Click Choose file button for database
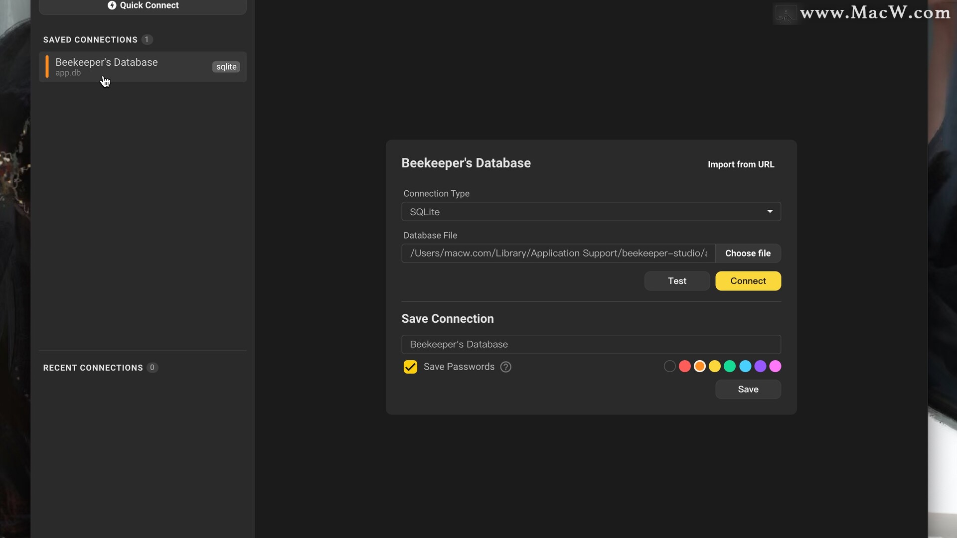This screenshot has width=957, height=538. pos(748,253)
